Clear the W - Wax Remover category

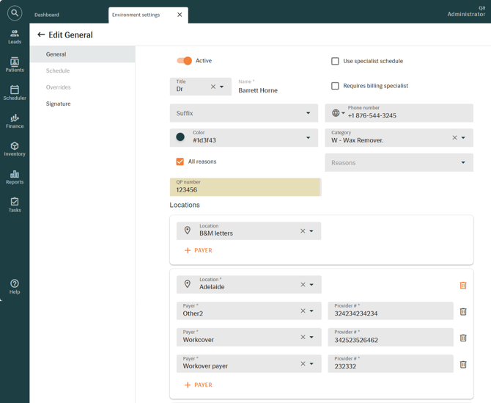[454, 138]
